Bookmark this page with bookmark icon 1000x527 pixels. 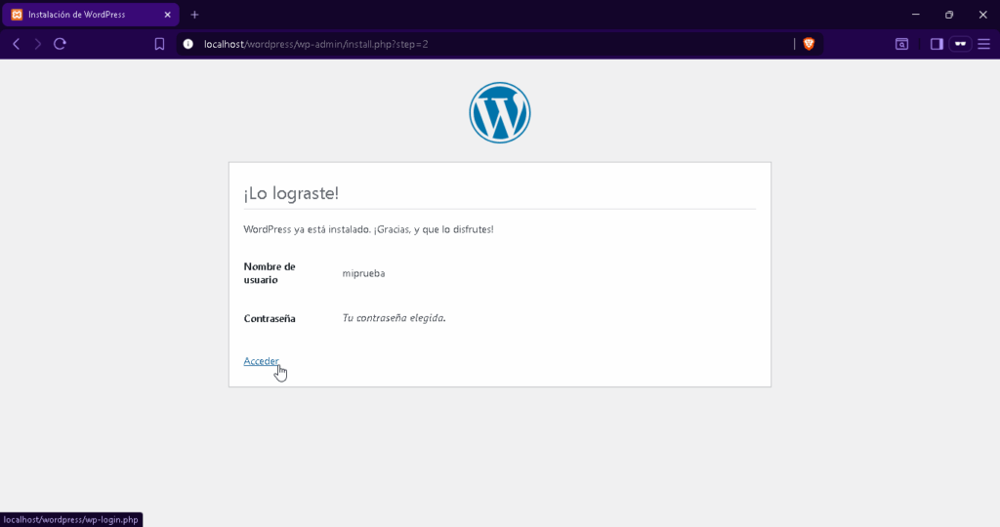tap(159, 44)
